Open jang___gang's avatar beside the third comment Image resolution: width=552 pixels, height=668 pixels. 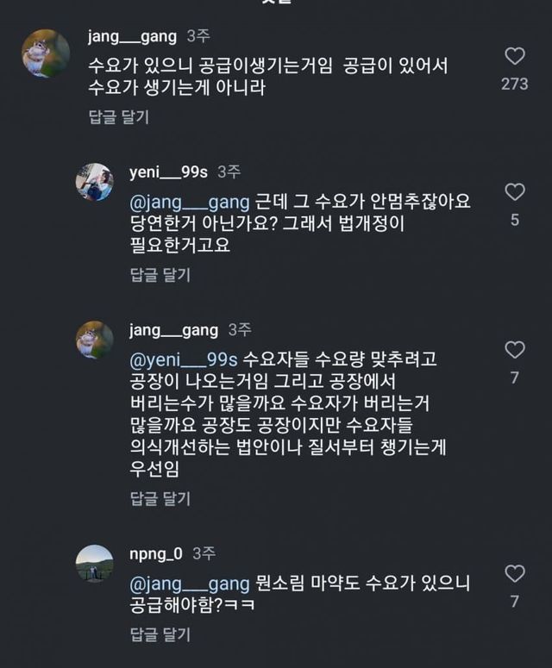[94, 340]
